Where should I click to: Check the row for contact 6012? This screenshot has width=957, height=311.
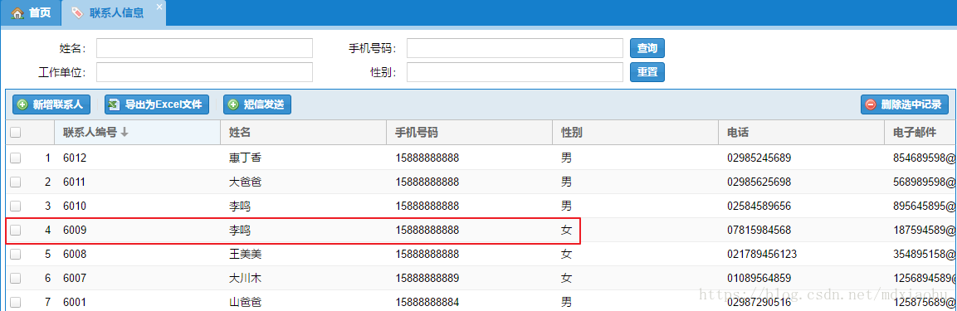16,158
